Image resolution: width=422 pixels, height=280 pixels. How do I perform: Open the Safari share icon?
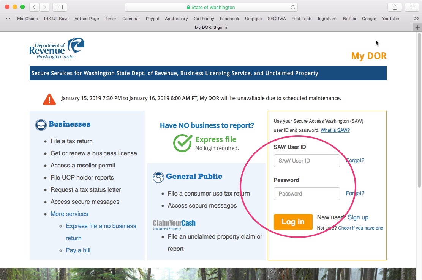point(395,7)
